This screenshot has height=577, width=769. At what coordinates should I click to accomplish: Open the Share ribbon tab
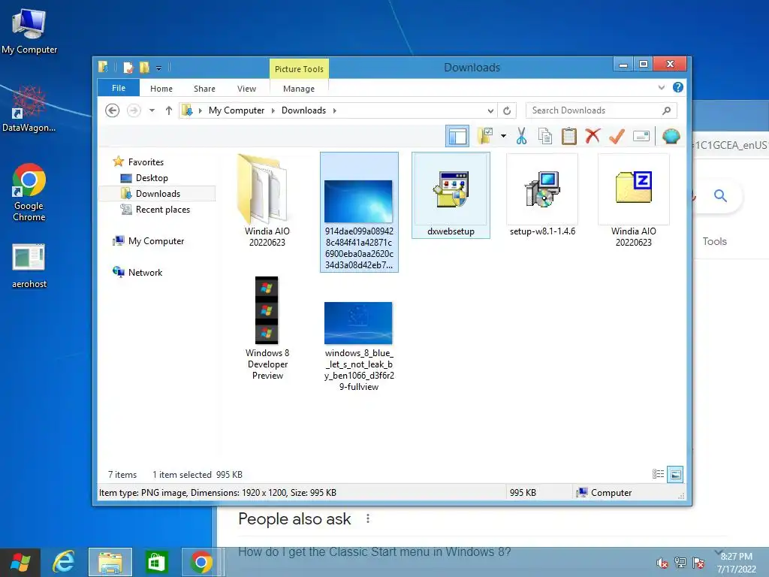click(204, 89)
